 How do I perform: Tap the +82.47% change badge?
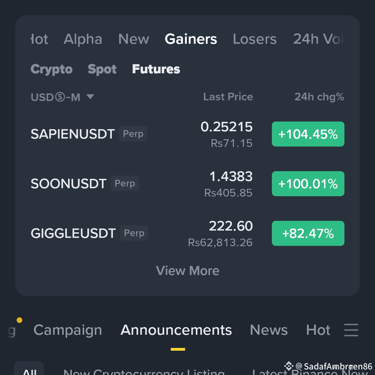click(x=308, y=233)
